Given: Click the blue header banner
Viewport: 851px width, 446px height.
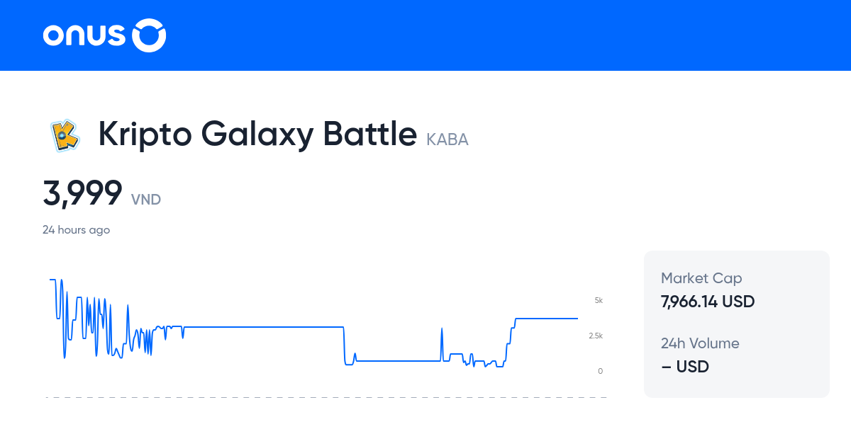Looking at the screenshot, I should (425, 35).
